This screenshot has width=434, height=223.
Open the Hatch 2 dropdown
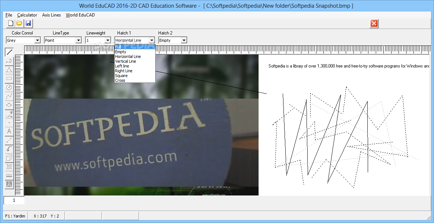(184, 40)
